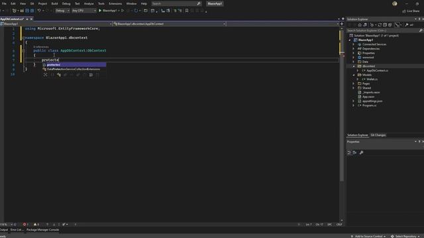
Task: Open the Extensions menu
Action: click(115, 3)
